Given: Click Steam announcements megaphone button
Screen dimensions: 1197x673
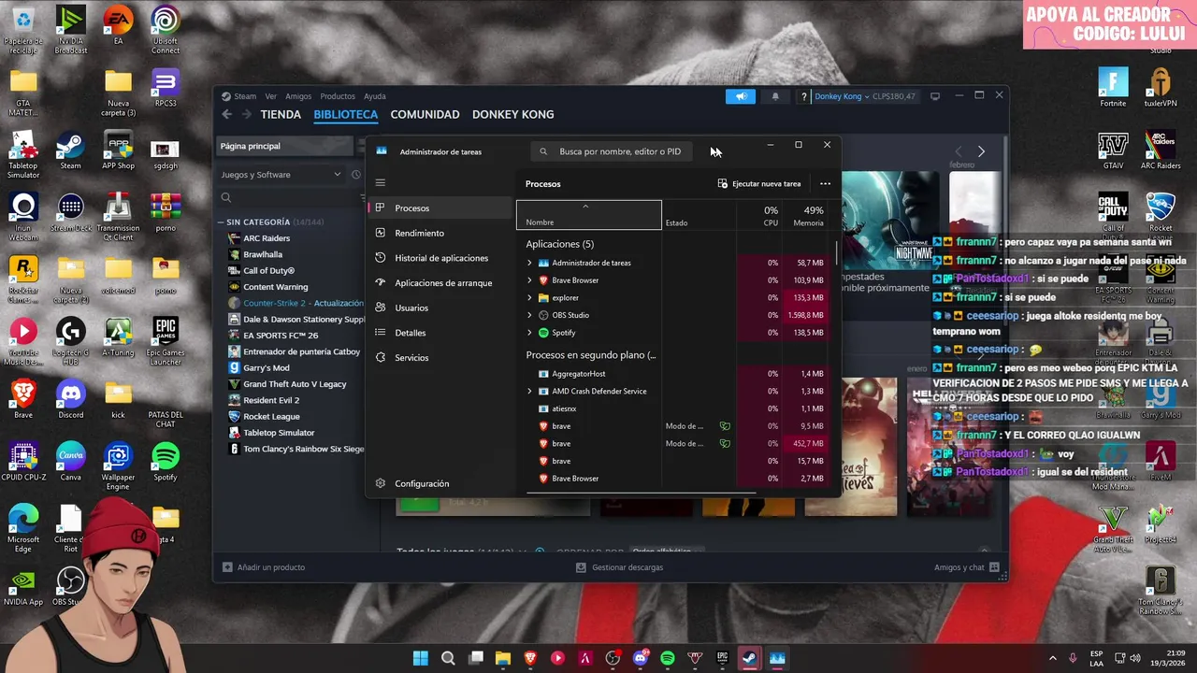Looking at the screenshot, I should tap(741, 96).
